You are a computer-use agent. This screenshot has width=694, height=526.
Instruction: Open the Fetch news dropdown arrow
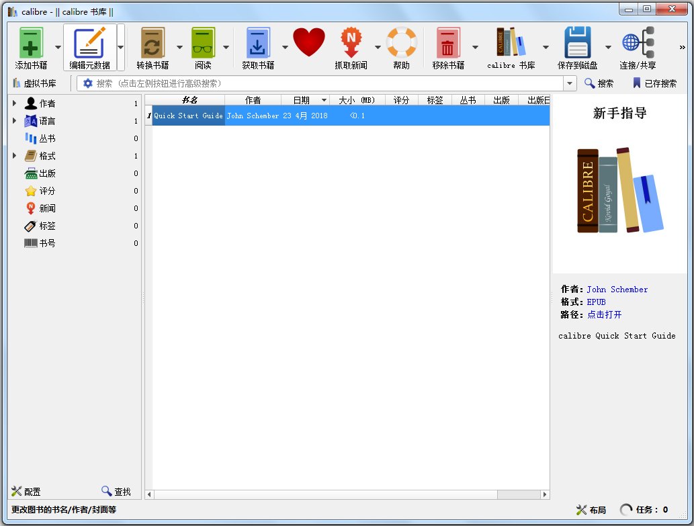coord(378,47)
